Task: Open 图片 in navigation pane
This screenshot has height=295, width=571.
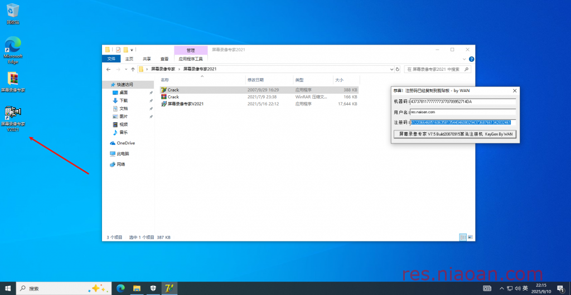Action: tap(123, 117)
